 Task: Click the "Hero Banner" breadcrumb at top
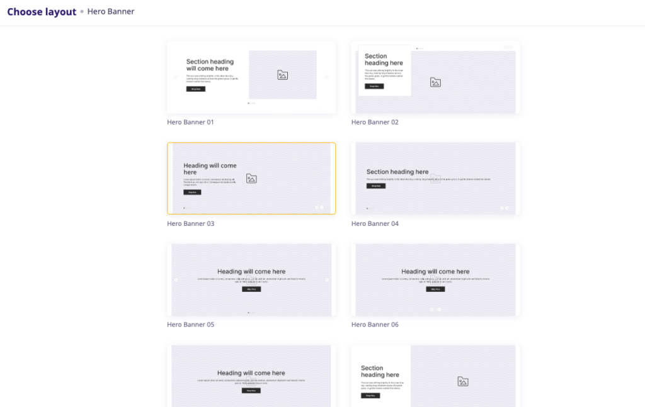[111, 12]
